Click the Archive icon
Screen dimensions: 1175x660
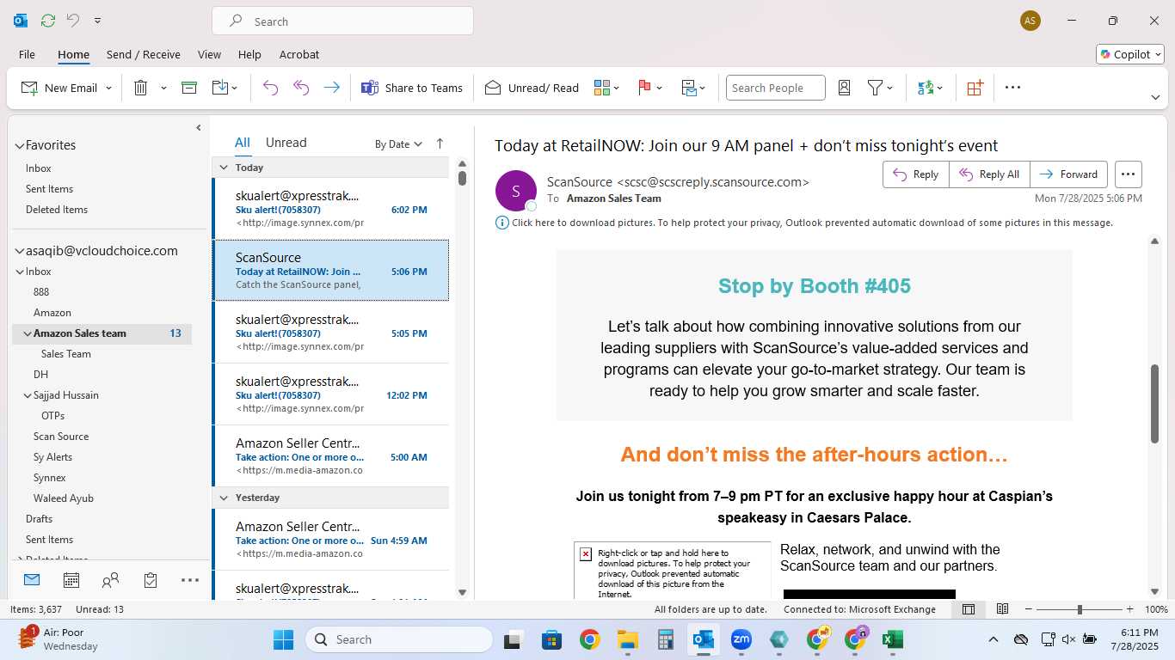point(189,88)
